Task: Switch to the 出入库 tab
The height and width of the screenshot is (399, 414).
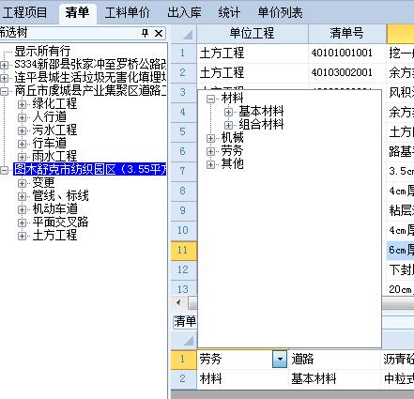Action: point(184,12)
